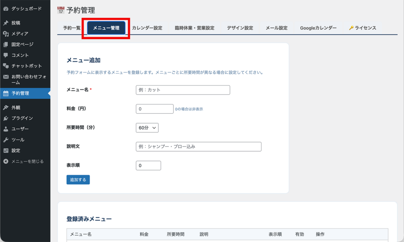
Task: Click the メニュー名 text field
Action: [x=183, y=90]
